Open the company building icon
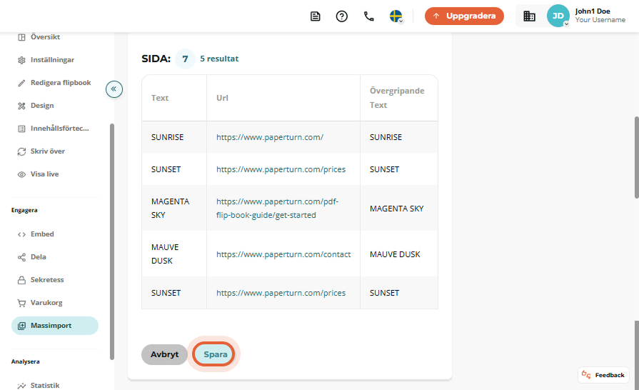 click(x=529, y=16)
